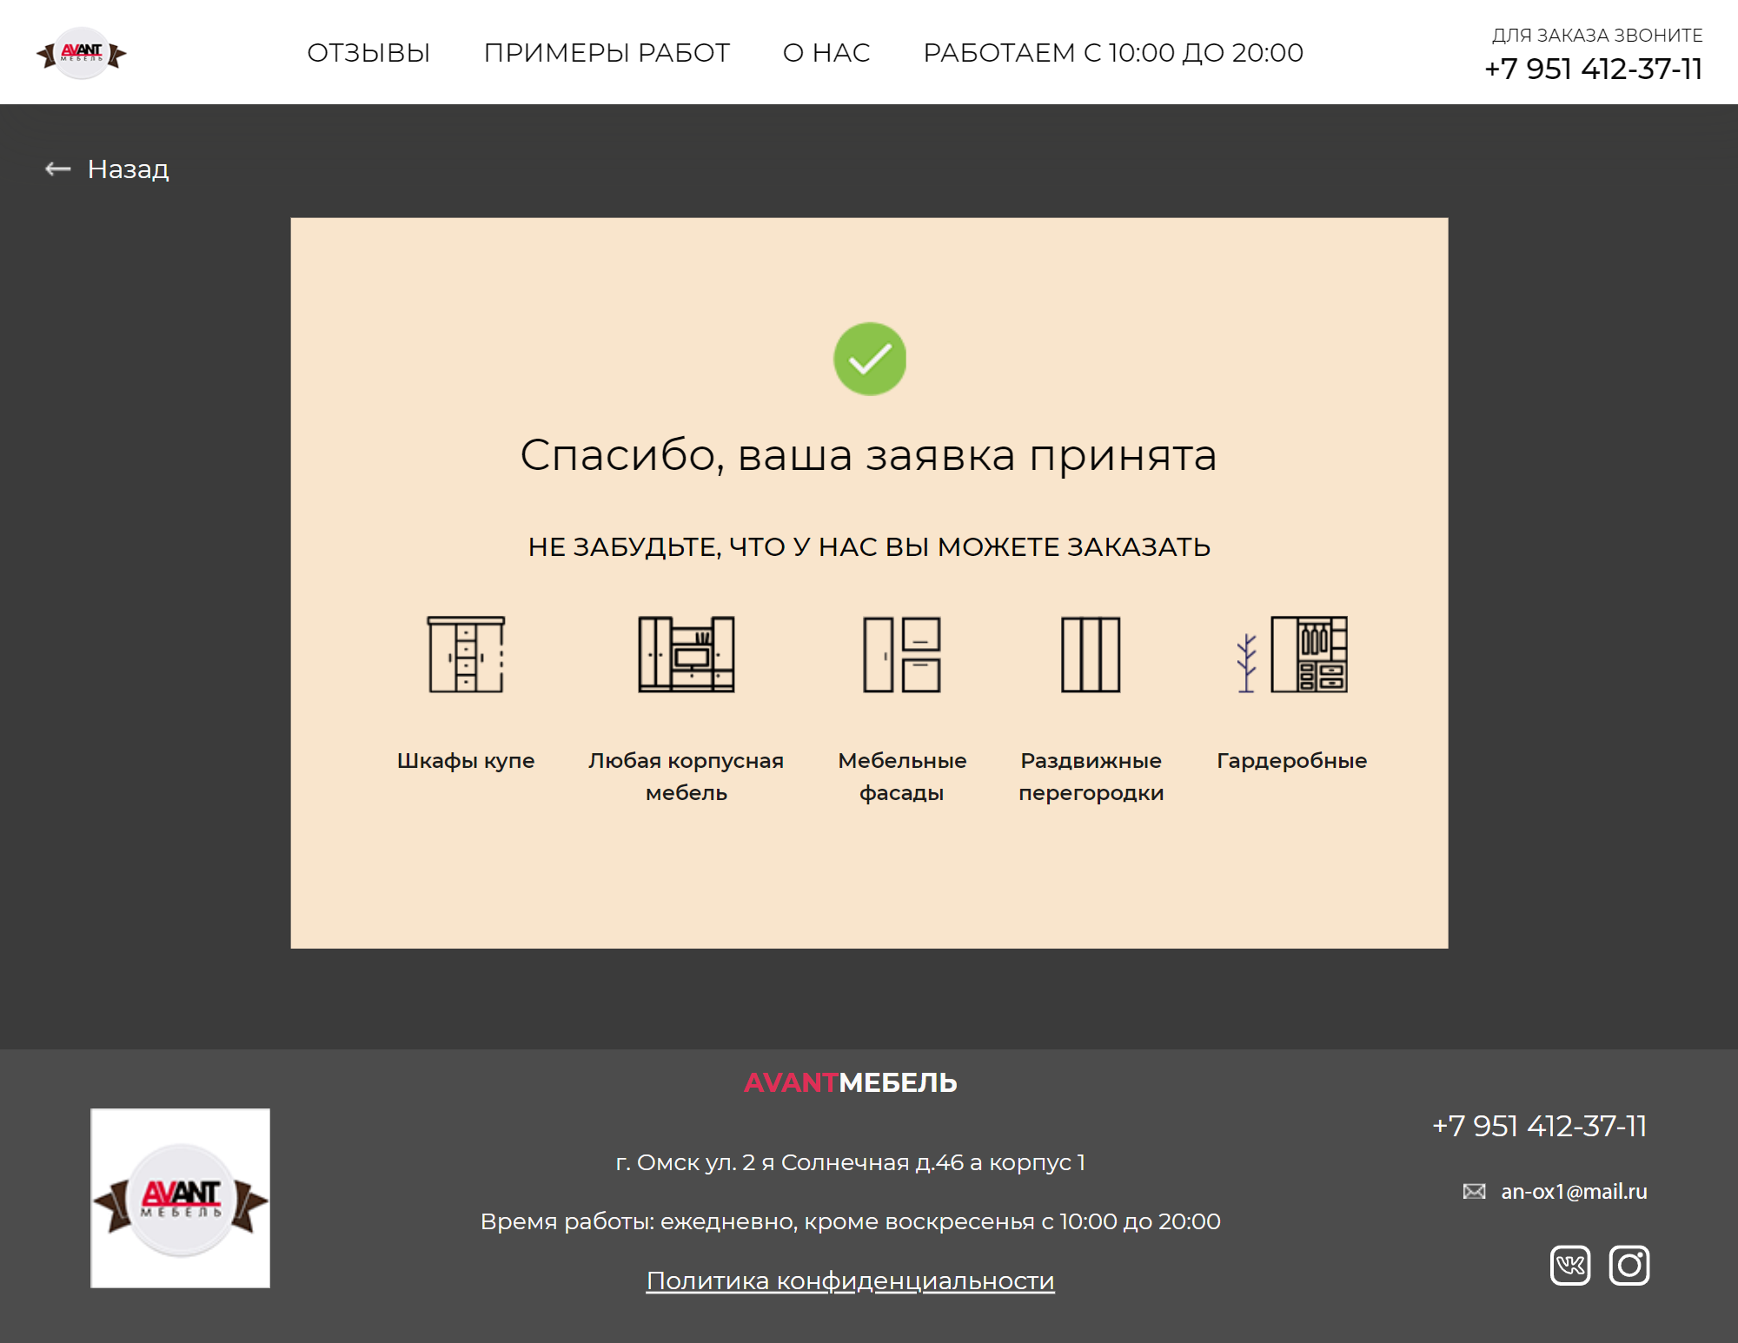Viewport: 1738px width, 1343px height.
Task: Select the sliding partitions (Раздвижные перегородки) icon
Action: [1091, 654]
